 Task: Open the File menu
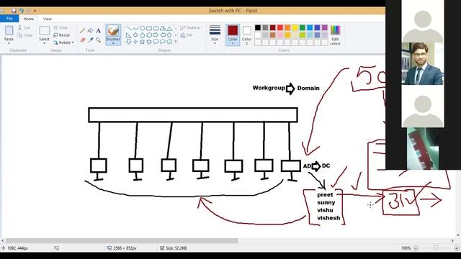(x=9, y=19)
